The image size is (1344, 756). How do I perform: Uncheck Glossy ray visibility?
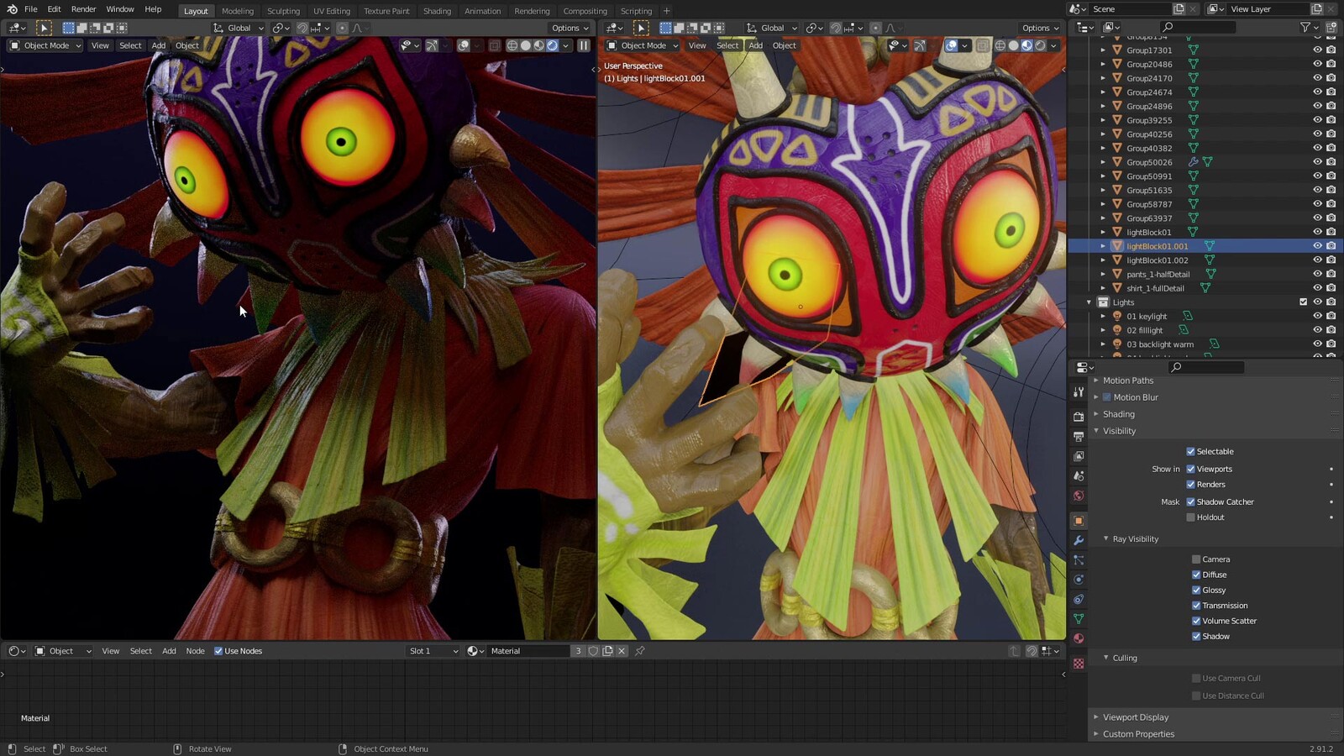tap(1196, 591)
